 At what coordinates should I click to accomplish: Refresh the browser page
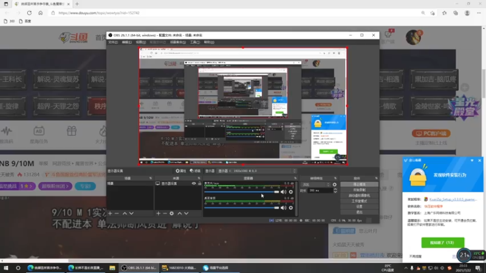pos(29,13)
